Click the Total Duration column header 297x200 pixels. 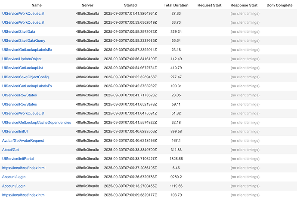pos(176,5)
